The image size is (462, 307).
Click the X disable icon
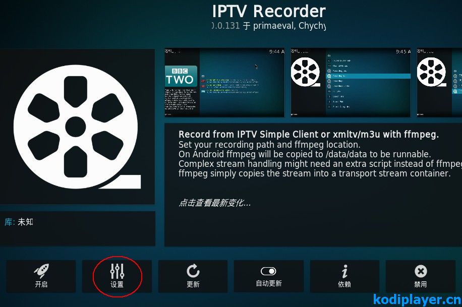click(421, 271)
